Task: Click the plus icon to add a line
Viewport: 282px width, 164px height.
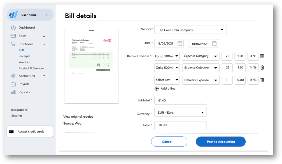Action: 157,89
